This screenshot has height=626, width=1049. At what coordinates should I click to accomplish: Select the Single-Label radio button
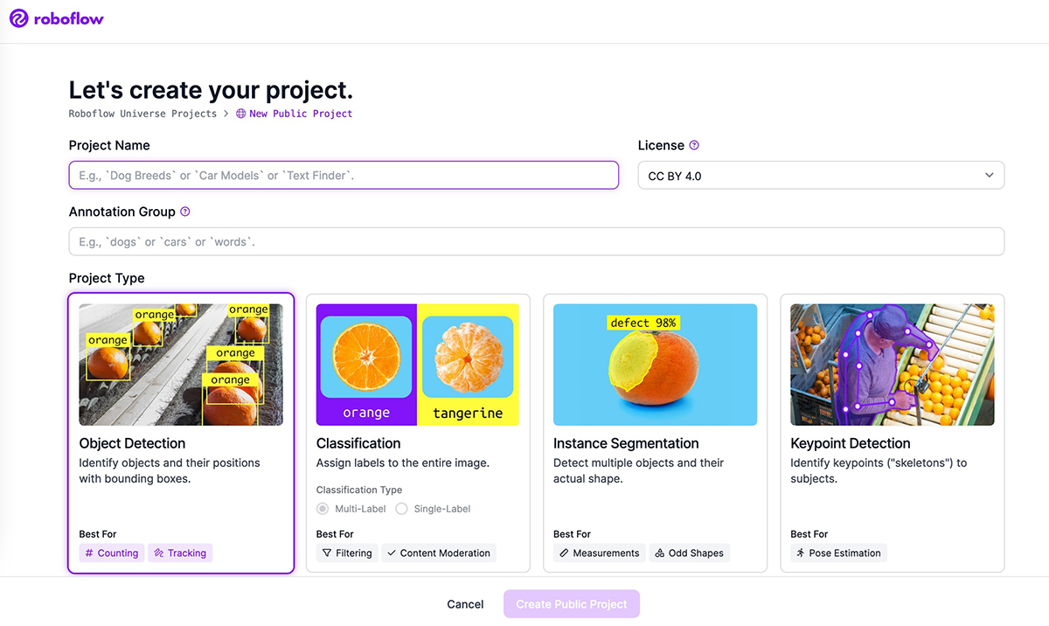coord(402,509)
